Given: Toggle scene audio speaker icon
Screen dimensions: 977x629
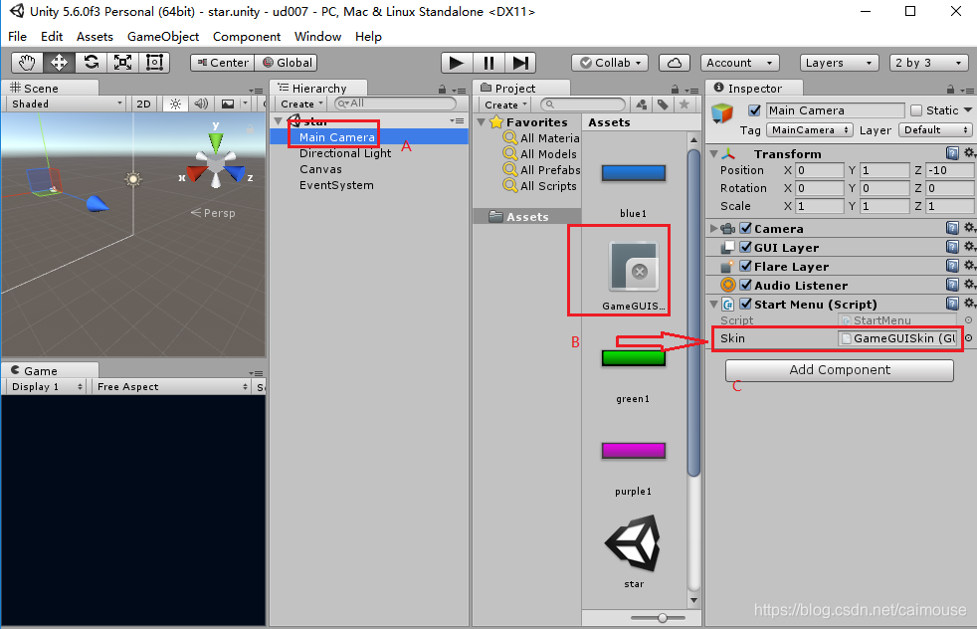Looking at the screenshot, I should coord(201,105).
